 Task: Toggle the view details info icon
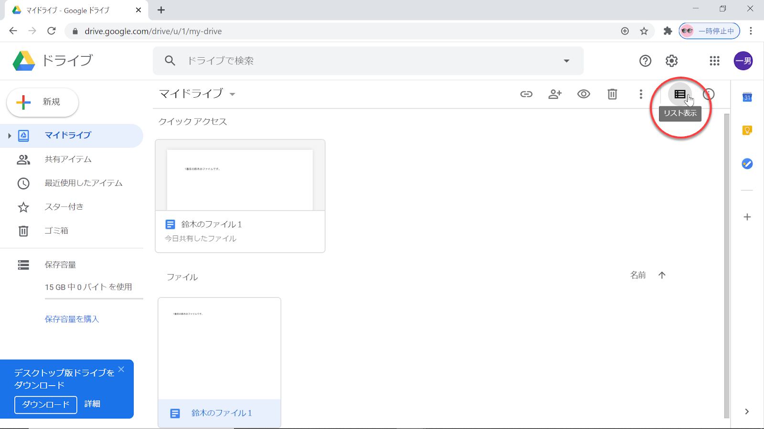(x=709, y=94)
